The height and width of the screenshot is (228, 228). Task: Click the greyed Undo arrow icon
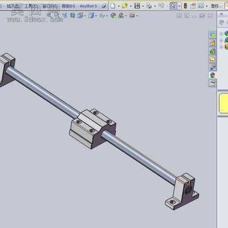(161, 6)
